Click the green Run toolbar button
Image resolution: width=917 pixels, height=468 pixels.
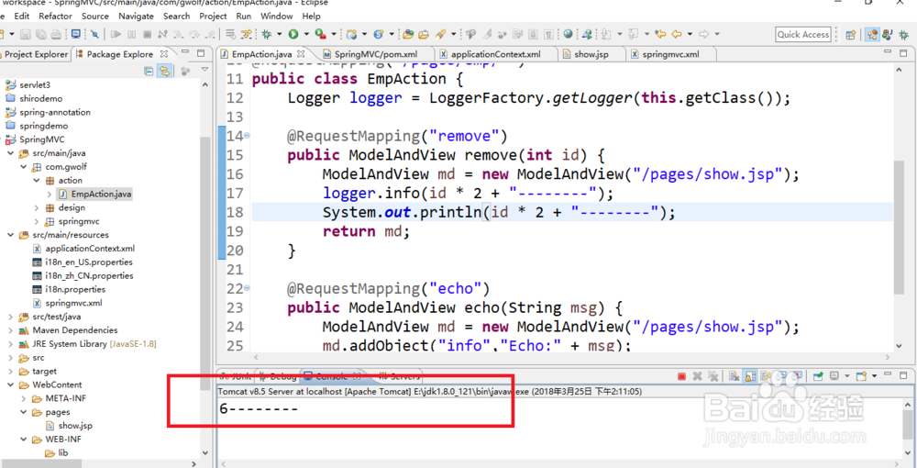tap(293, 34)
